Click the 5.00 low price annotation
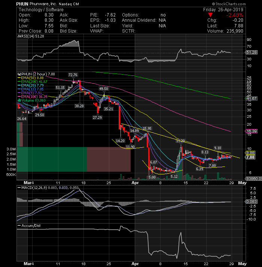Screen dimensions: 262x267 152,177
